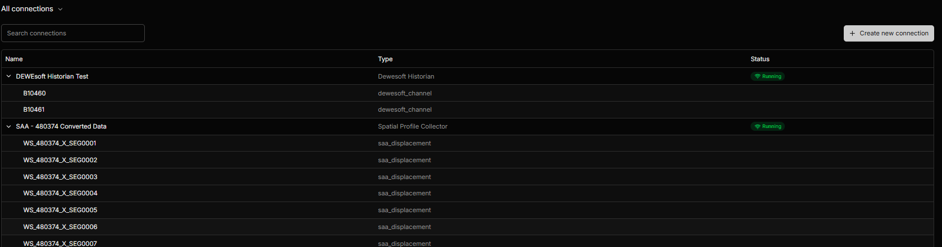Image resolution: width=942 pixels, height=247 pixels.
Task: Click Running badge for DEWEsoft Historian Test
Action: click(x=767, y=76)
